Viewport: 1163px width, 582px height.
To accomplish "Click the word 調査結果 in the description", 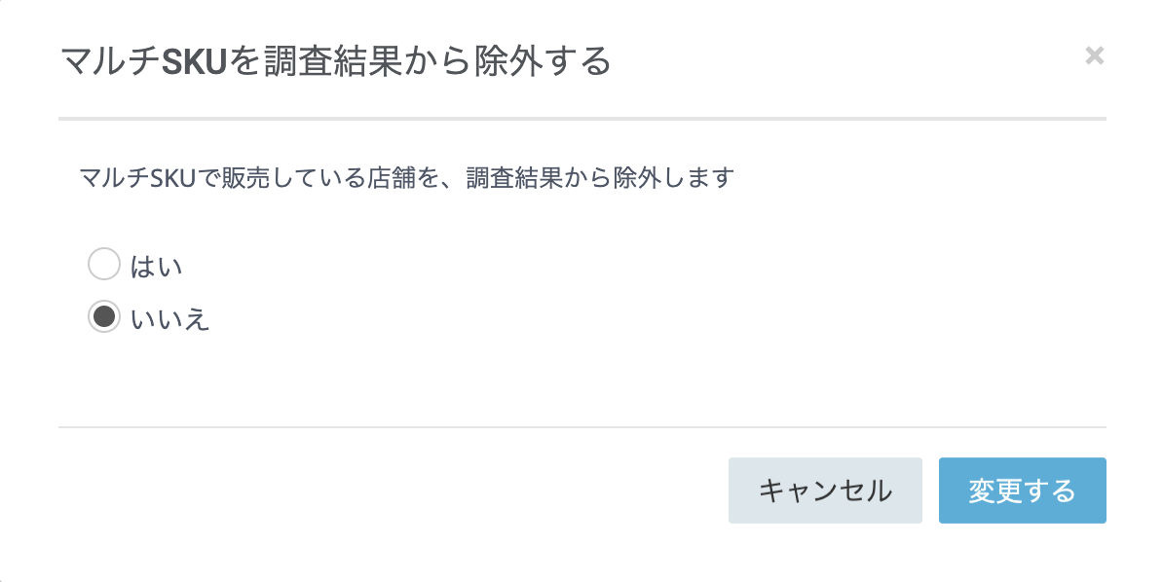I will tap(513, 178).
